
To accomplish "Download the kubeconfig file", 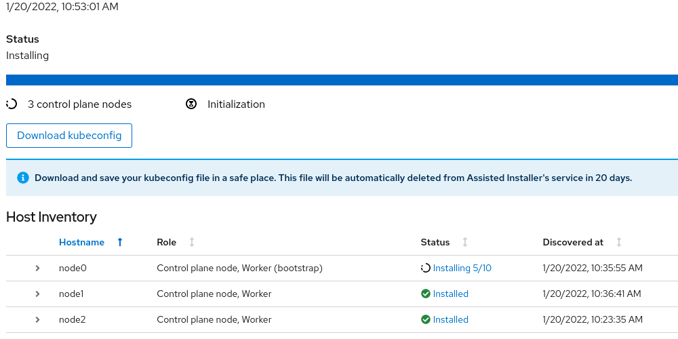I will pyautogui.click(x=69, y=136).
